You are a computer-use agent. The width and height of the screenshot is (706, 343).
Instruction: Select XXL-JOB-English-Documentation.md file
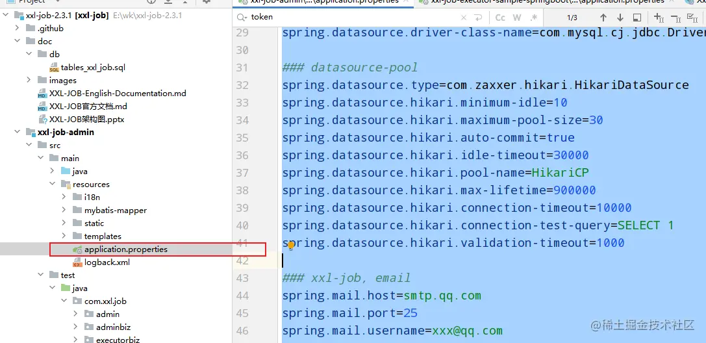pos(118,94)
